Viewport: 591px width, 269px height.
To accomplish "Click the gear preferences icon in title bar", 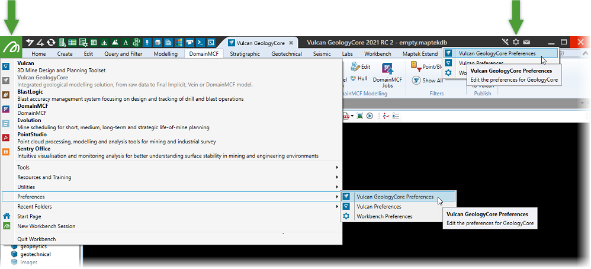I will point(516,42).
